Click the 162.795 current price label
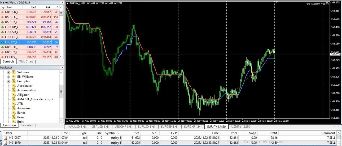 (x=335, y=54)
